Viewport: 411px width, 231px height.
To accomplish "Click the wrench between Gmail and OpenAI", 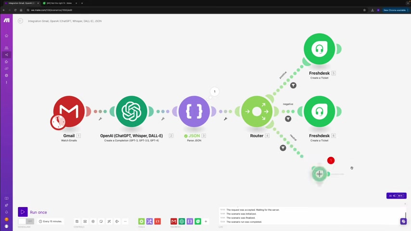I will click(x=100, y=119).
